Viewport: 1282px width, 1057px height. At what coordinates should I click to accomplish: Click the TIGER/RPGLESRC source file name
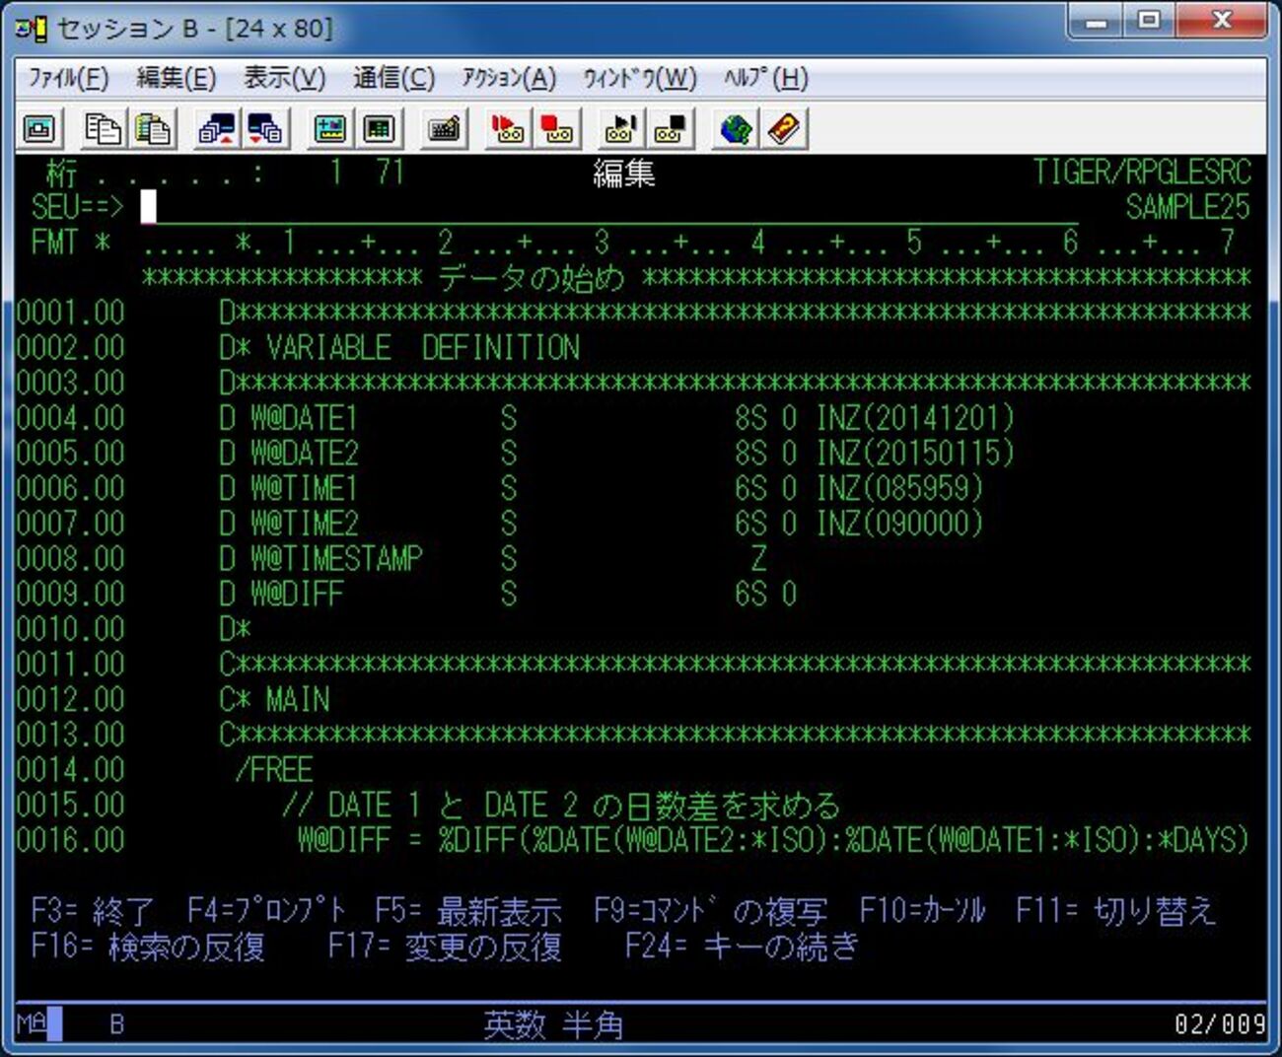point(1142,172)
